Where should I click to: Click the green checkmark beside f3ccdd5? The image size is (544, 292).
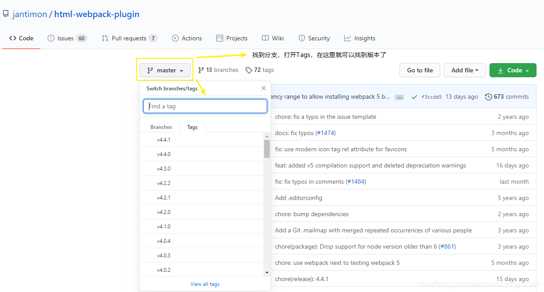pyautogui.click(x=414, y=96)
